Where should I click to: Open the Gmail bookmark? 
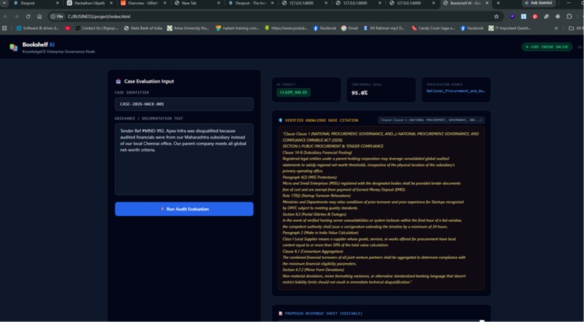click(x=349, y=28)
